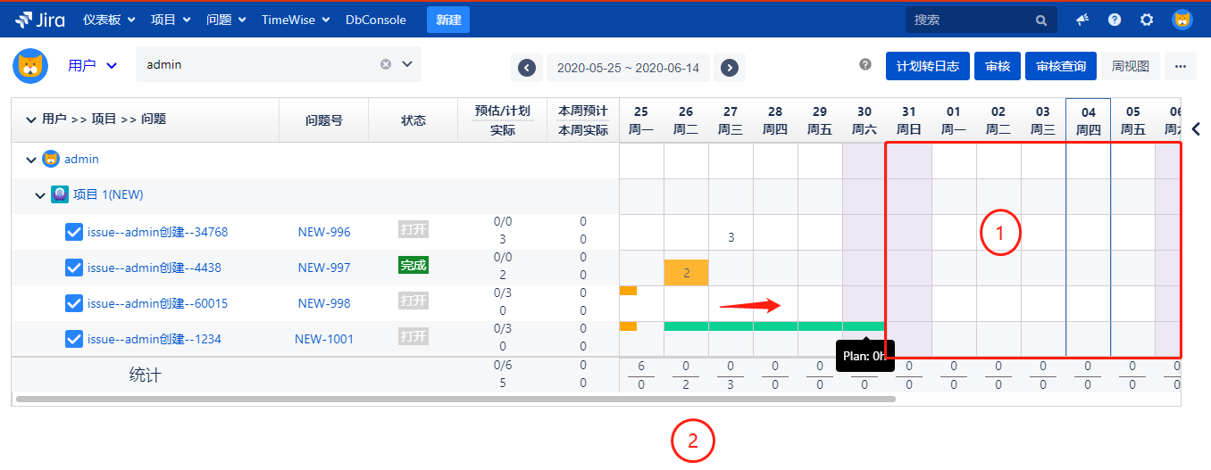Click the user avatar in top-right corner
This screenshot has height=470, width=1211.
click(1182, 20)
